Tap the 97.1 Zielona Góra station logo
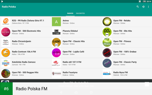Screen dimensions: 152x95 click(x=6, y=22)
